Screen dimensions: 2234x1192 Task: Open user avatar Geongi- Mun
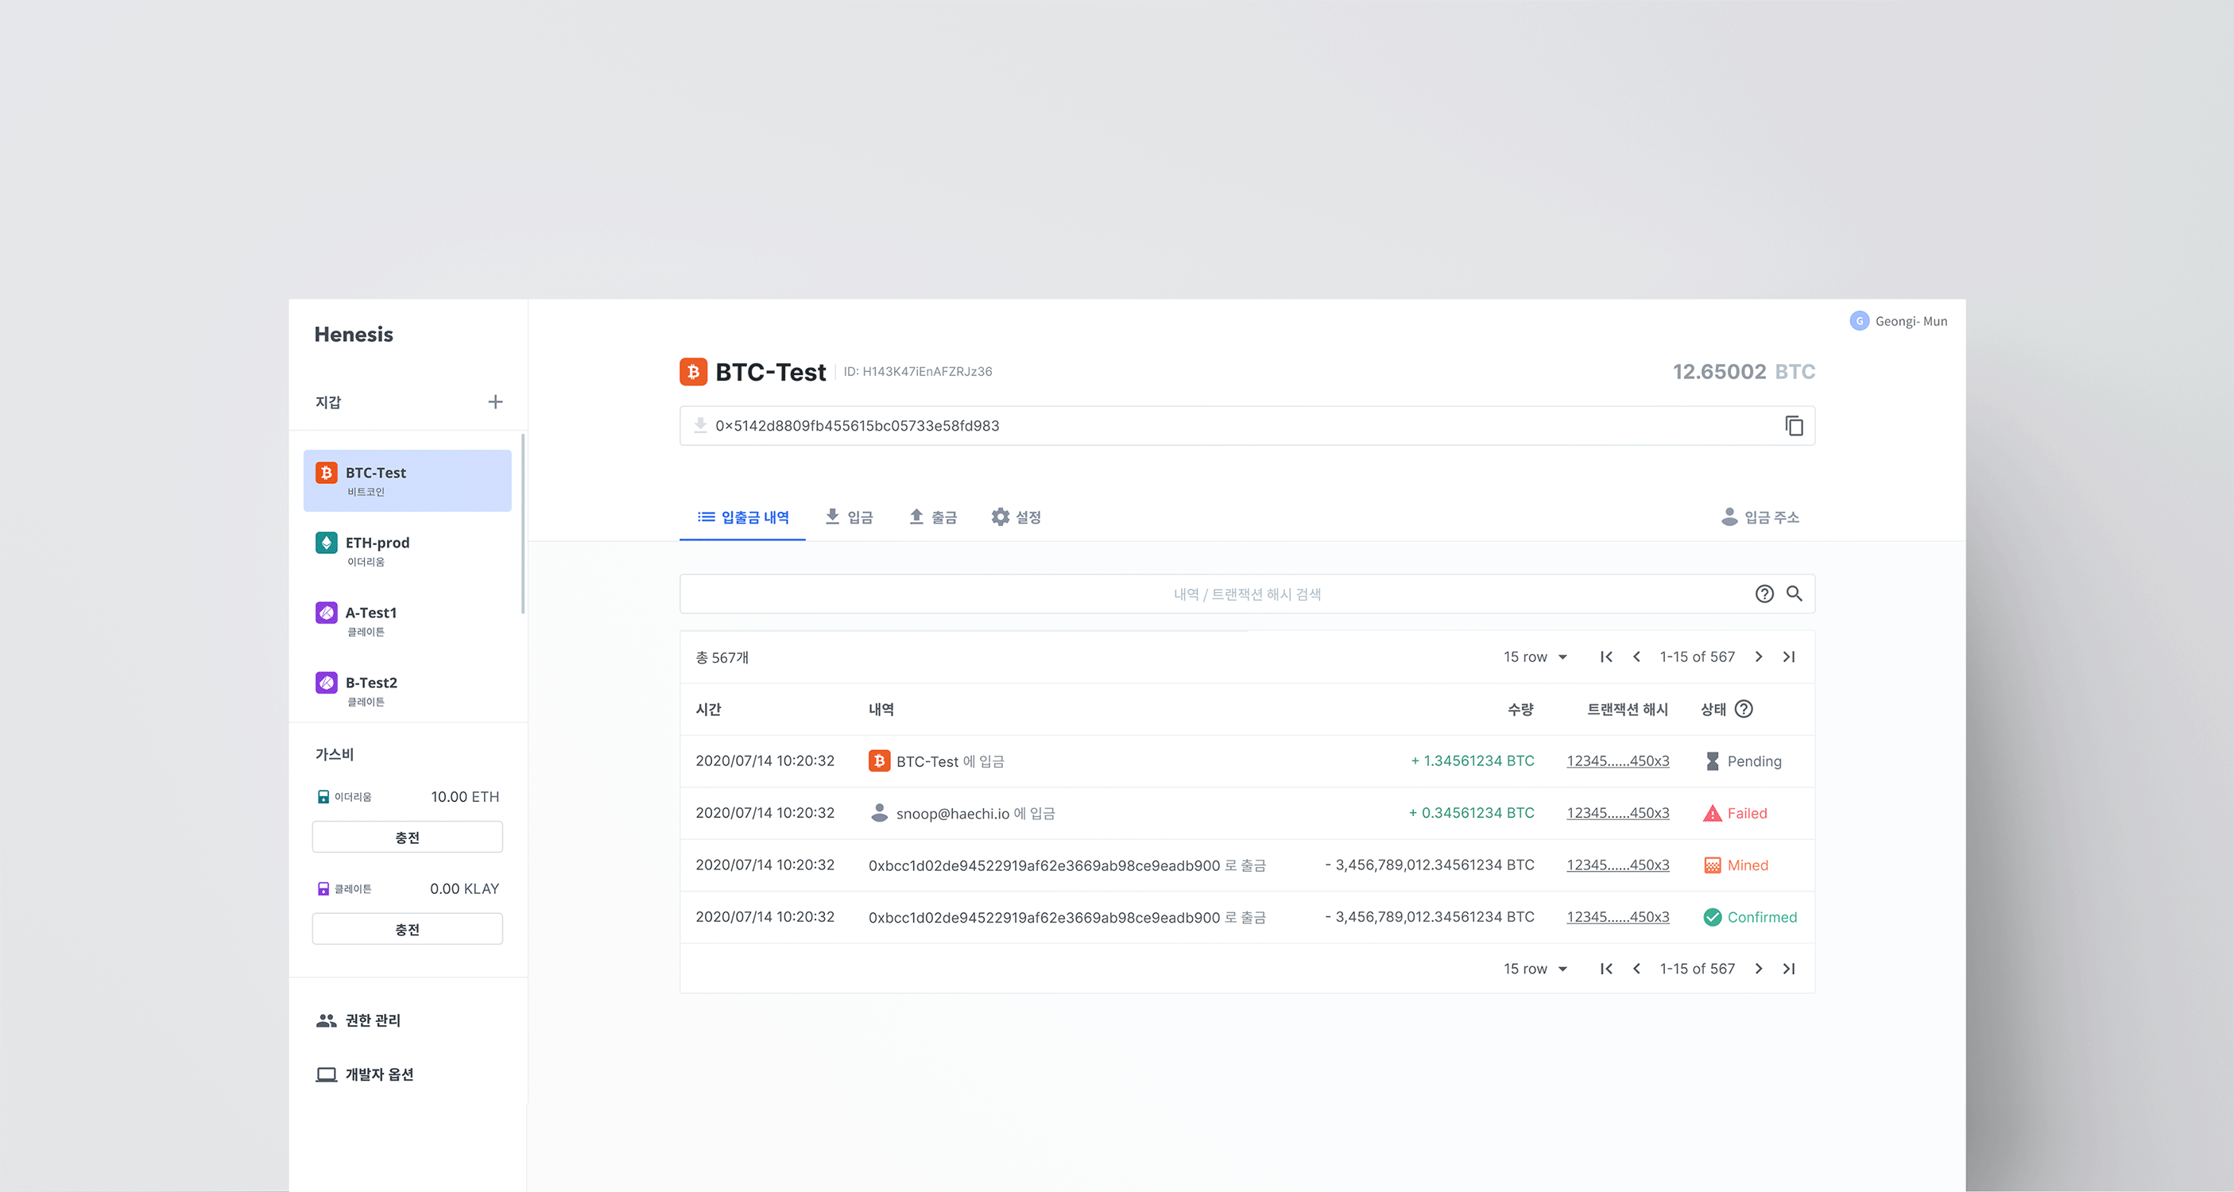(1860, 322)
